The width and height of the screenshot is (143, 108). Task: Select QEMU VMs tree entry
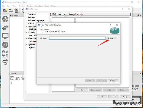pyautogui.click(x=33, y=47)
